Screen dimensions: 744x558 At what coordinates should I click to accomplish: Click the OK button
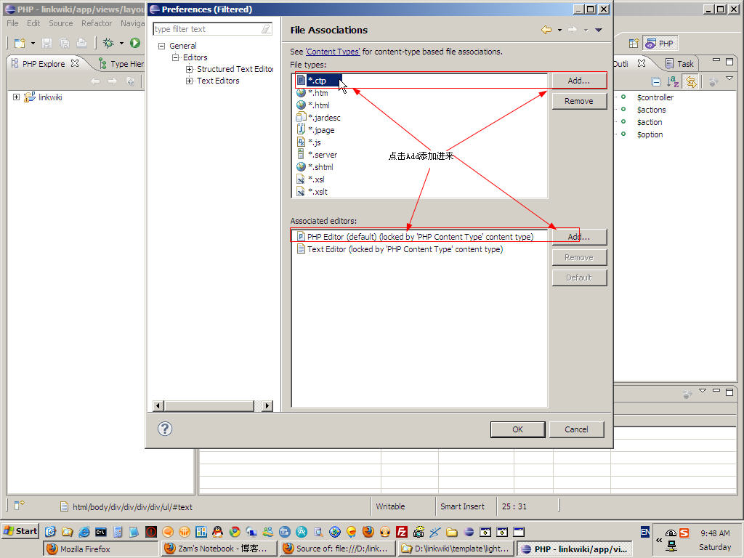[517, 429]
